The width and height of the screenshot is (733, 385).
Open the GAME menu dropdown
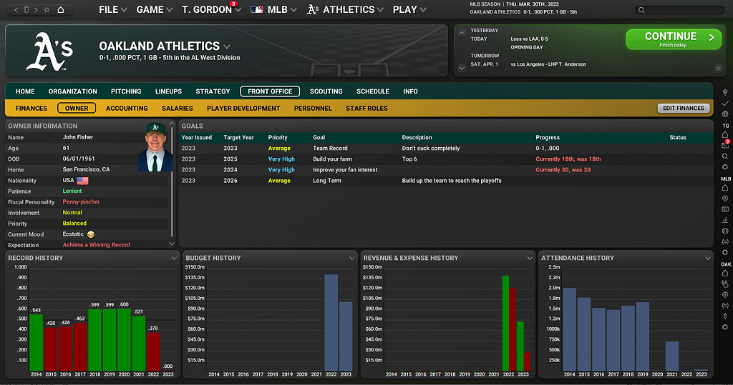coord(155,10)
